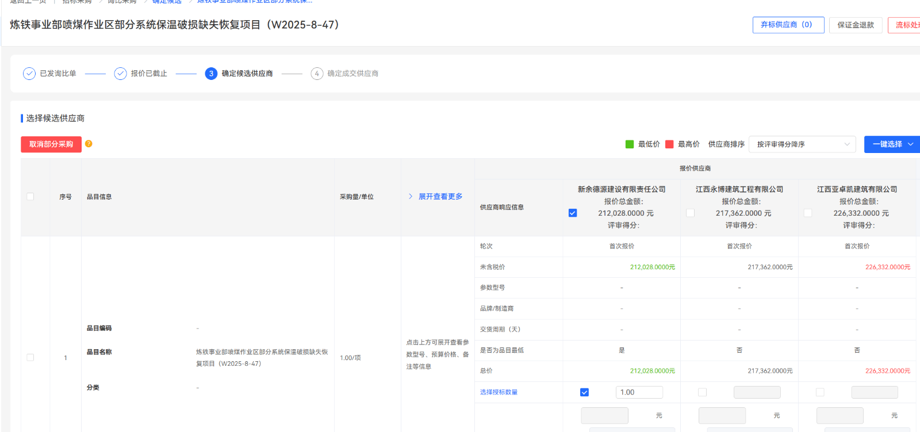Click the 参数型号 row label
This screenshot has height=432, width=920.
[493, 288]
